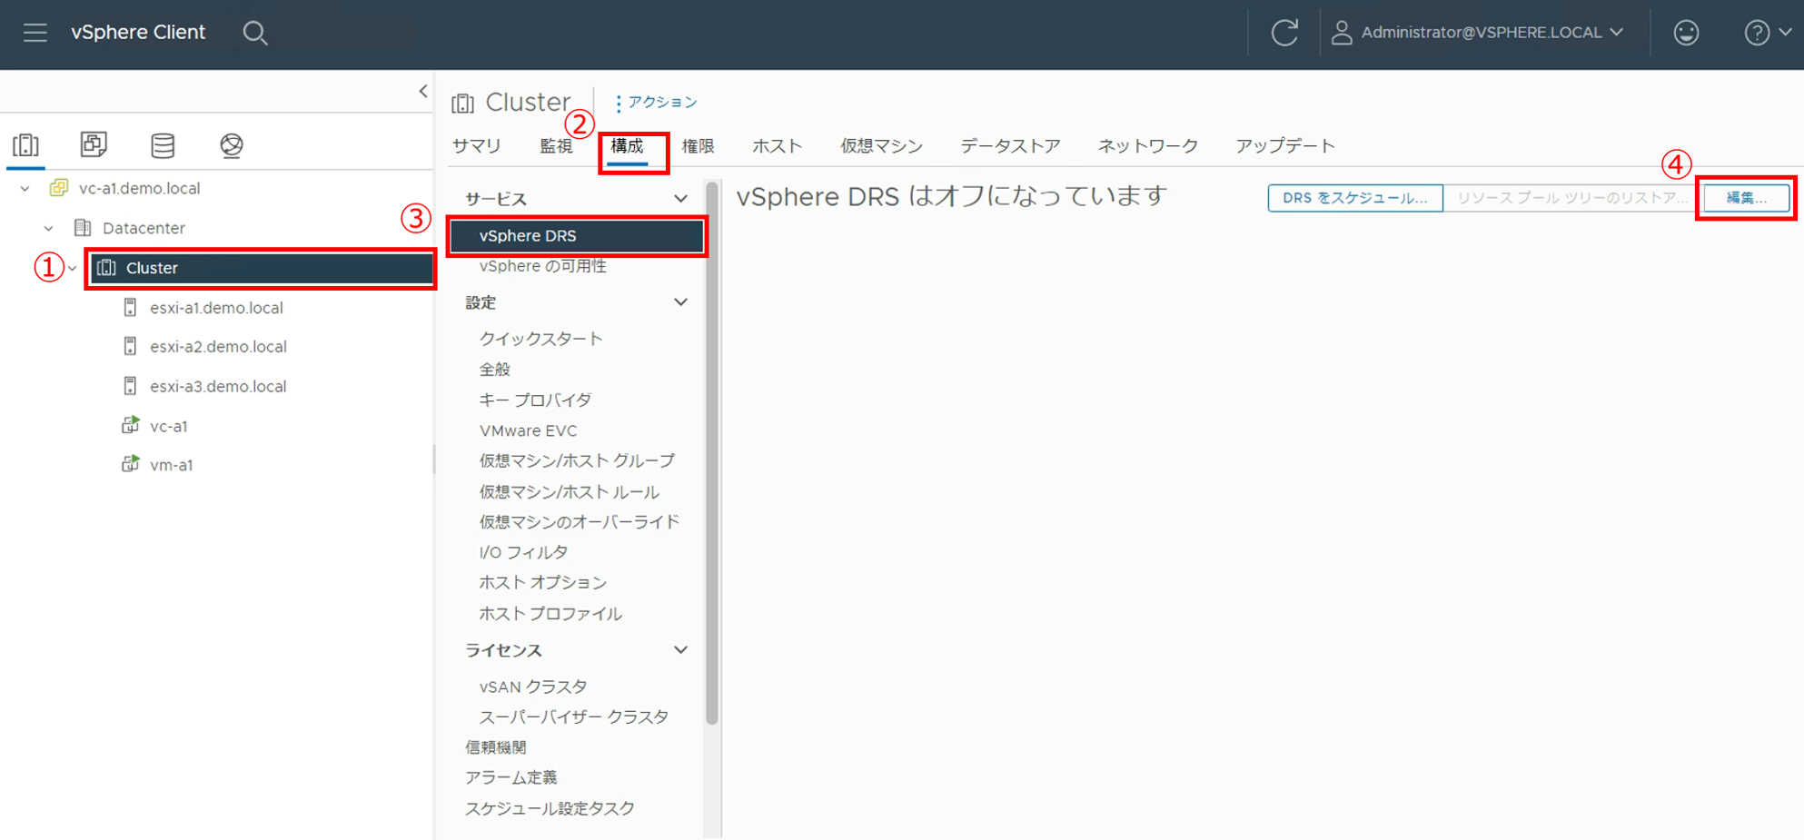Click the vCenter icon for vc-a1.demo.local

point(59,188)
